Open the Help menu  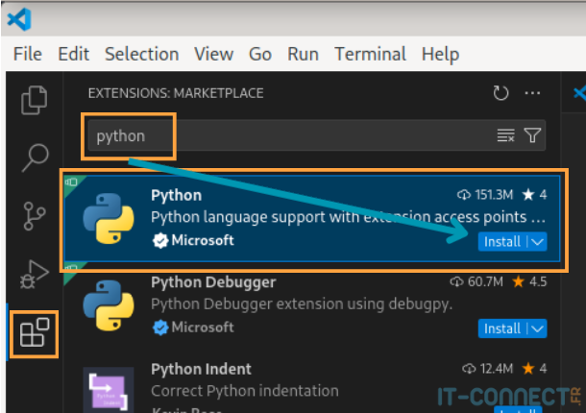tap(440, 54)
